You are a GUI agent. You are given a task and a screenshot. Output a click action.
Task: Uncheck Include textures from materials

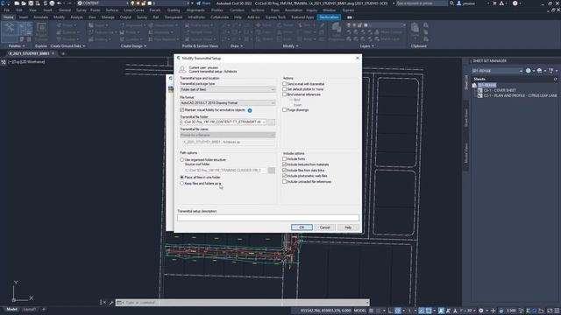[284, 164]
